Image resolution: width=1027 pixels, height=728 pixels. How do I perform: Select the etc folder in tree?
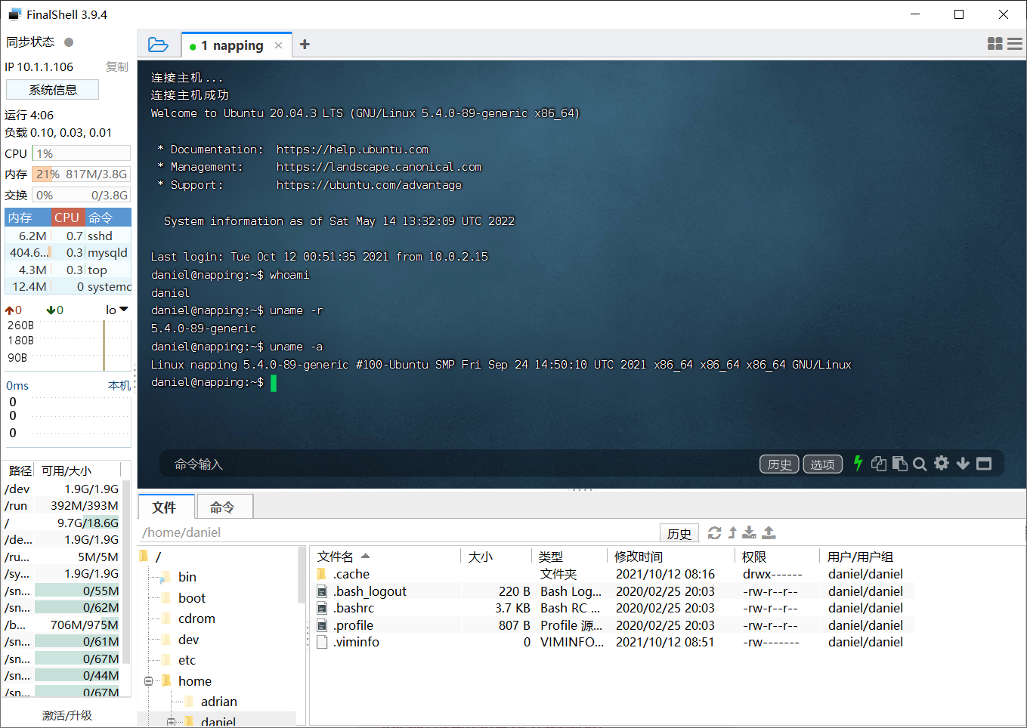(187, 660)
